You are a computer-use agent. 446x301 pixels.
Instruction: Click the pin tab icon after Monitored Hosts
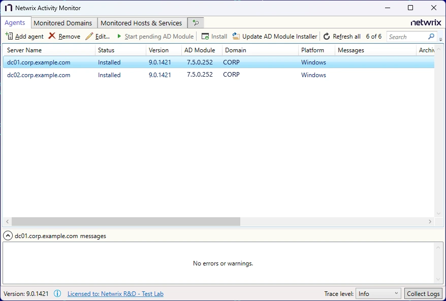(x=196, y=23)
